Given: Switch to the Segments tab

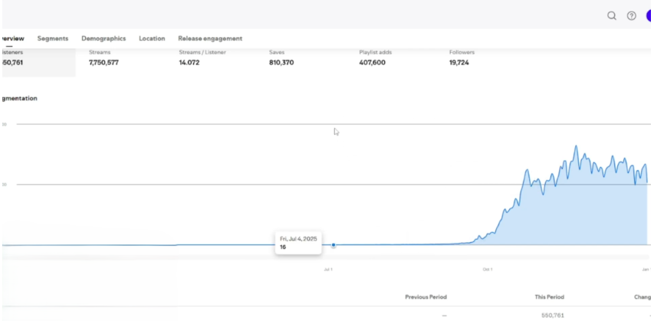Looking at the screenshot, I should (x=53, y=38).
